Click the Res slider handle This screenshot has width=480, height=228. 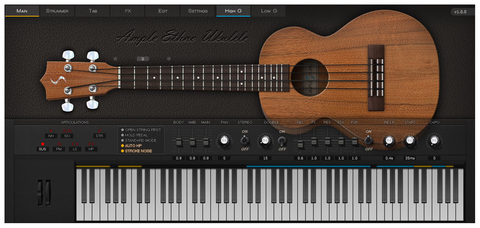click(x=328, y=142)
